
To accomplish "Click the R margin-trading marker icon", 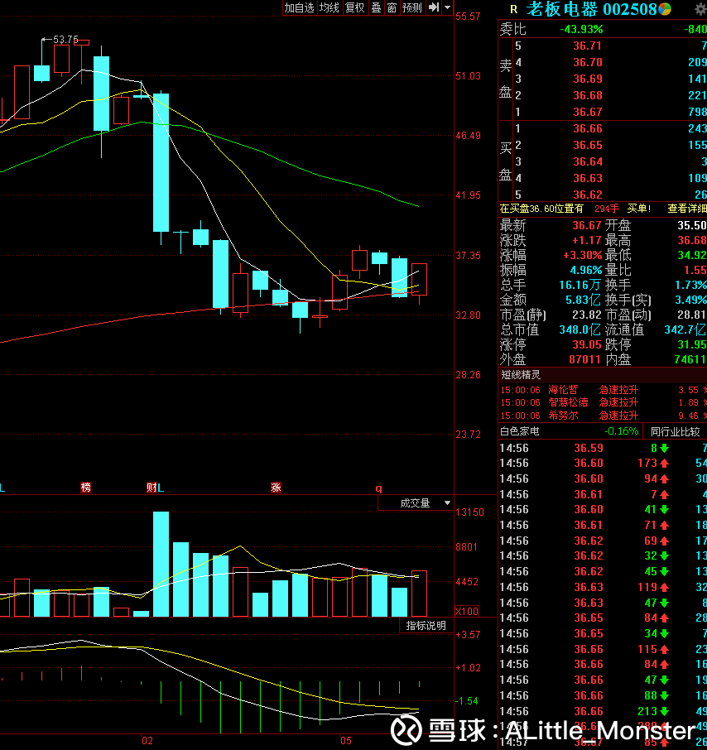I will point(514,9).
